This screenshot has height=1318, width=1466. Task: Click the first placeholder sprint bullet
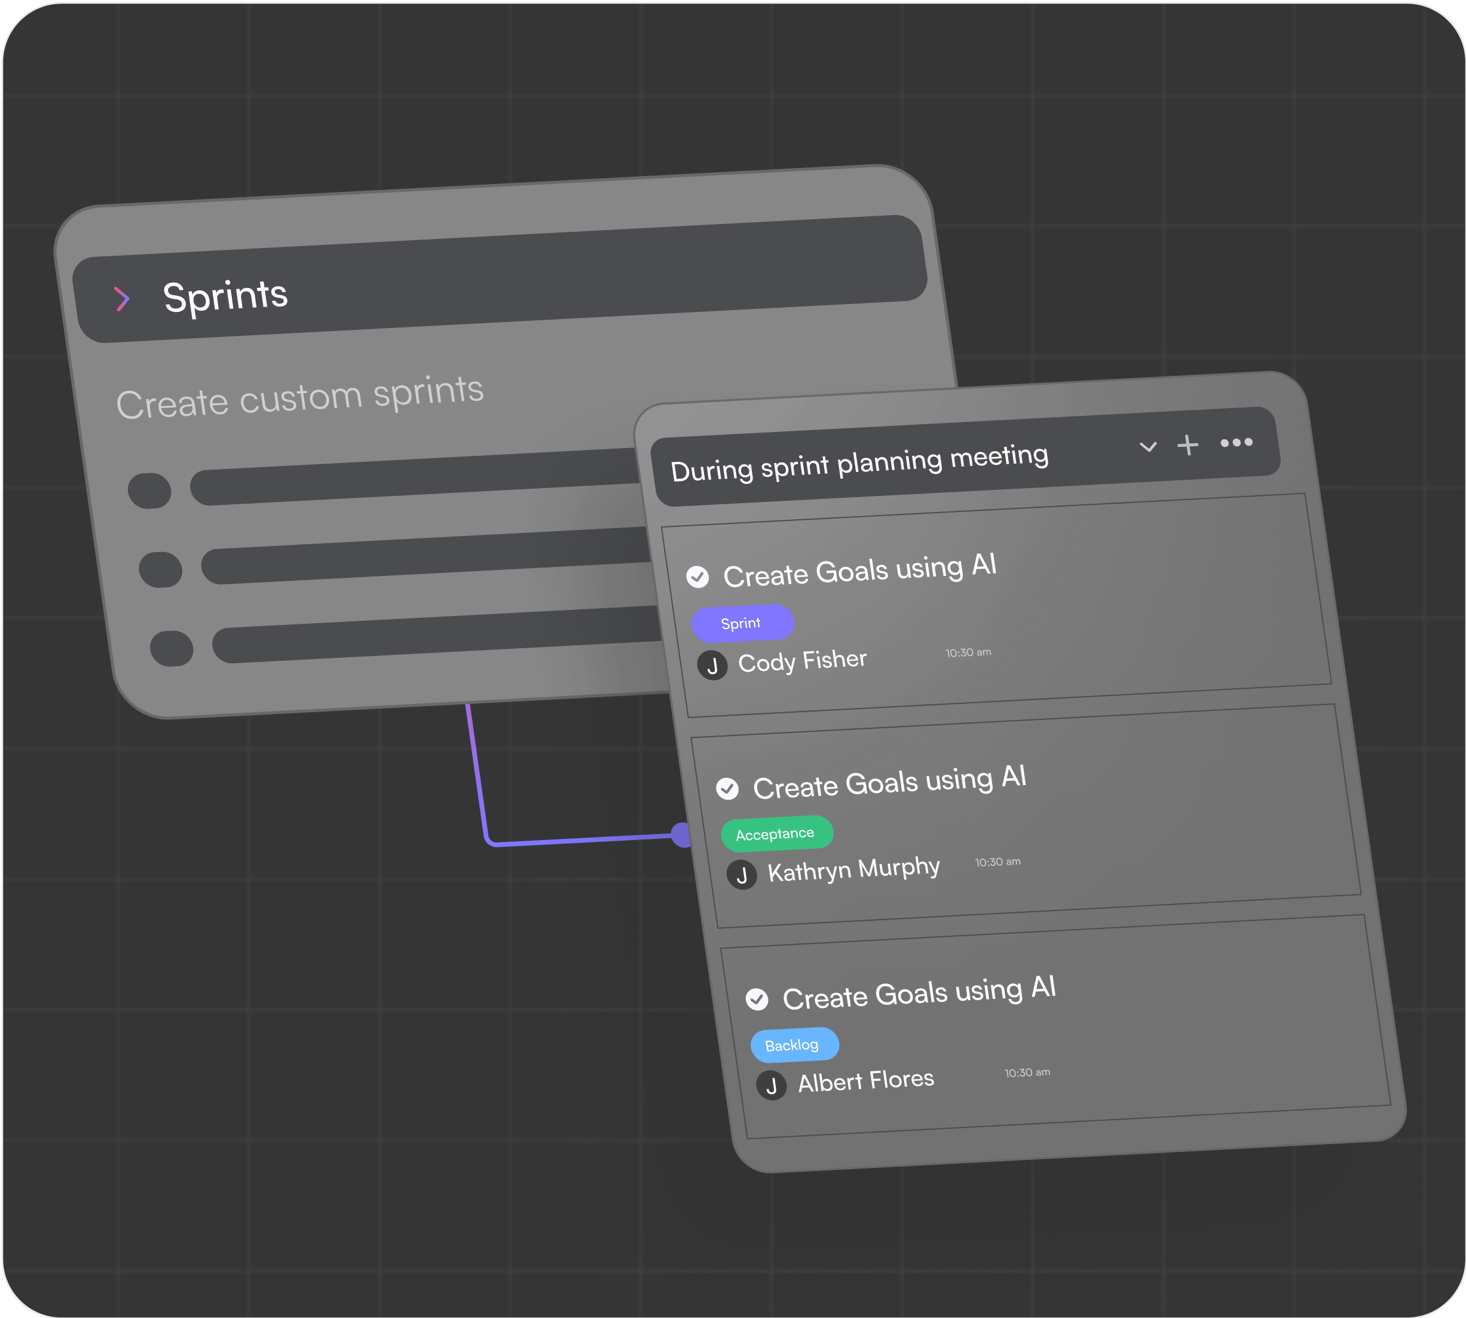(x=149, y=491)
